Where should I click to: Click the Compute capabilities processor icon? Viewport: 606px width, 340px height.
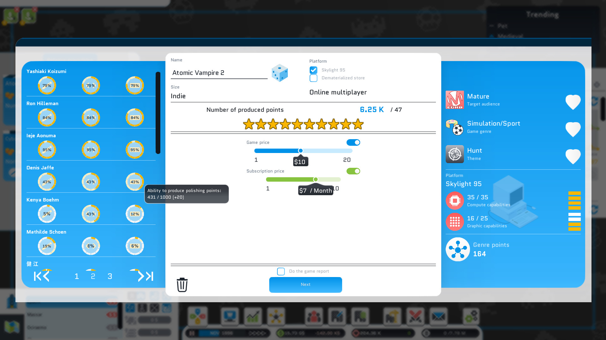(455, 201)
